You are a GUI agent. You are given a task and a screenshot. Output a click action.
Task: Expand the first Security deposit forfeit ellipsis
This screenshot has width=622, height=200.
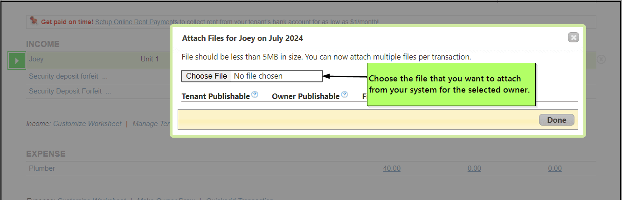(104, 76)
